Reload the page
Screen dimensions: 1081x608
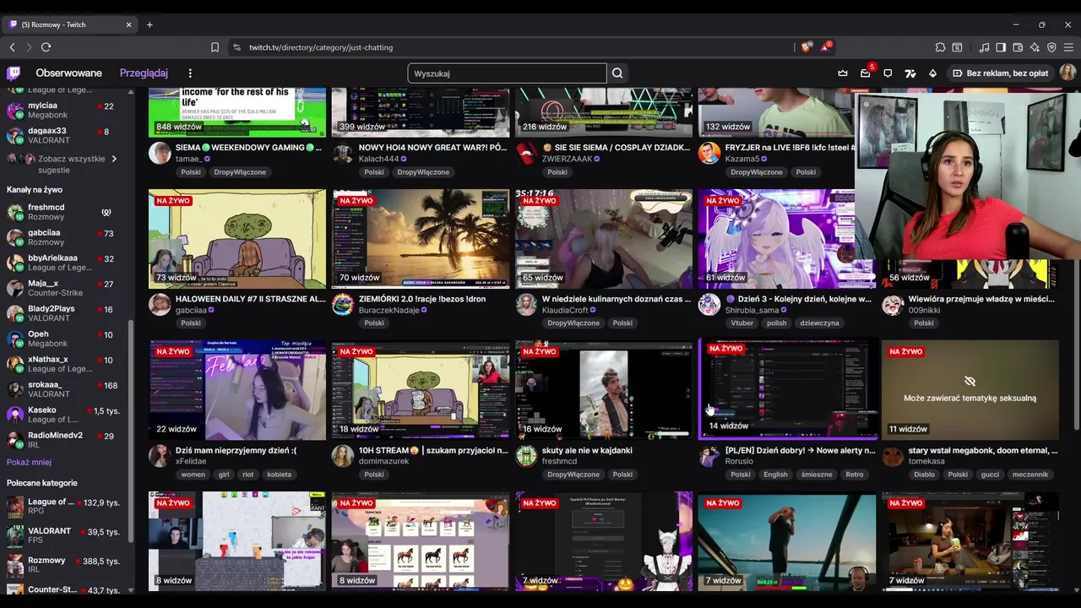click(46, 47)
